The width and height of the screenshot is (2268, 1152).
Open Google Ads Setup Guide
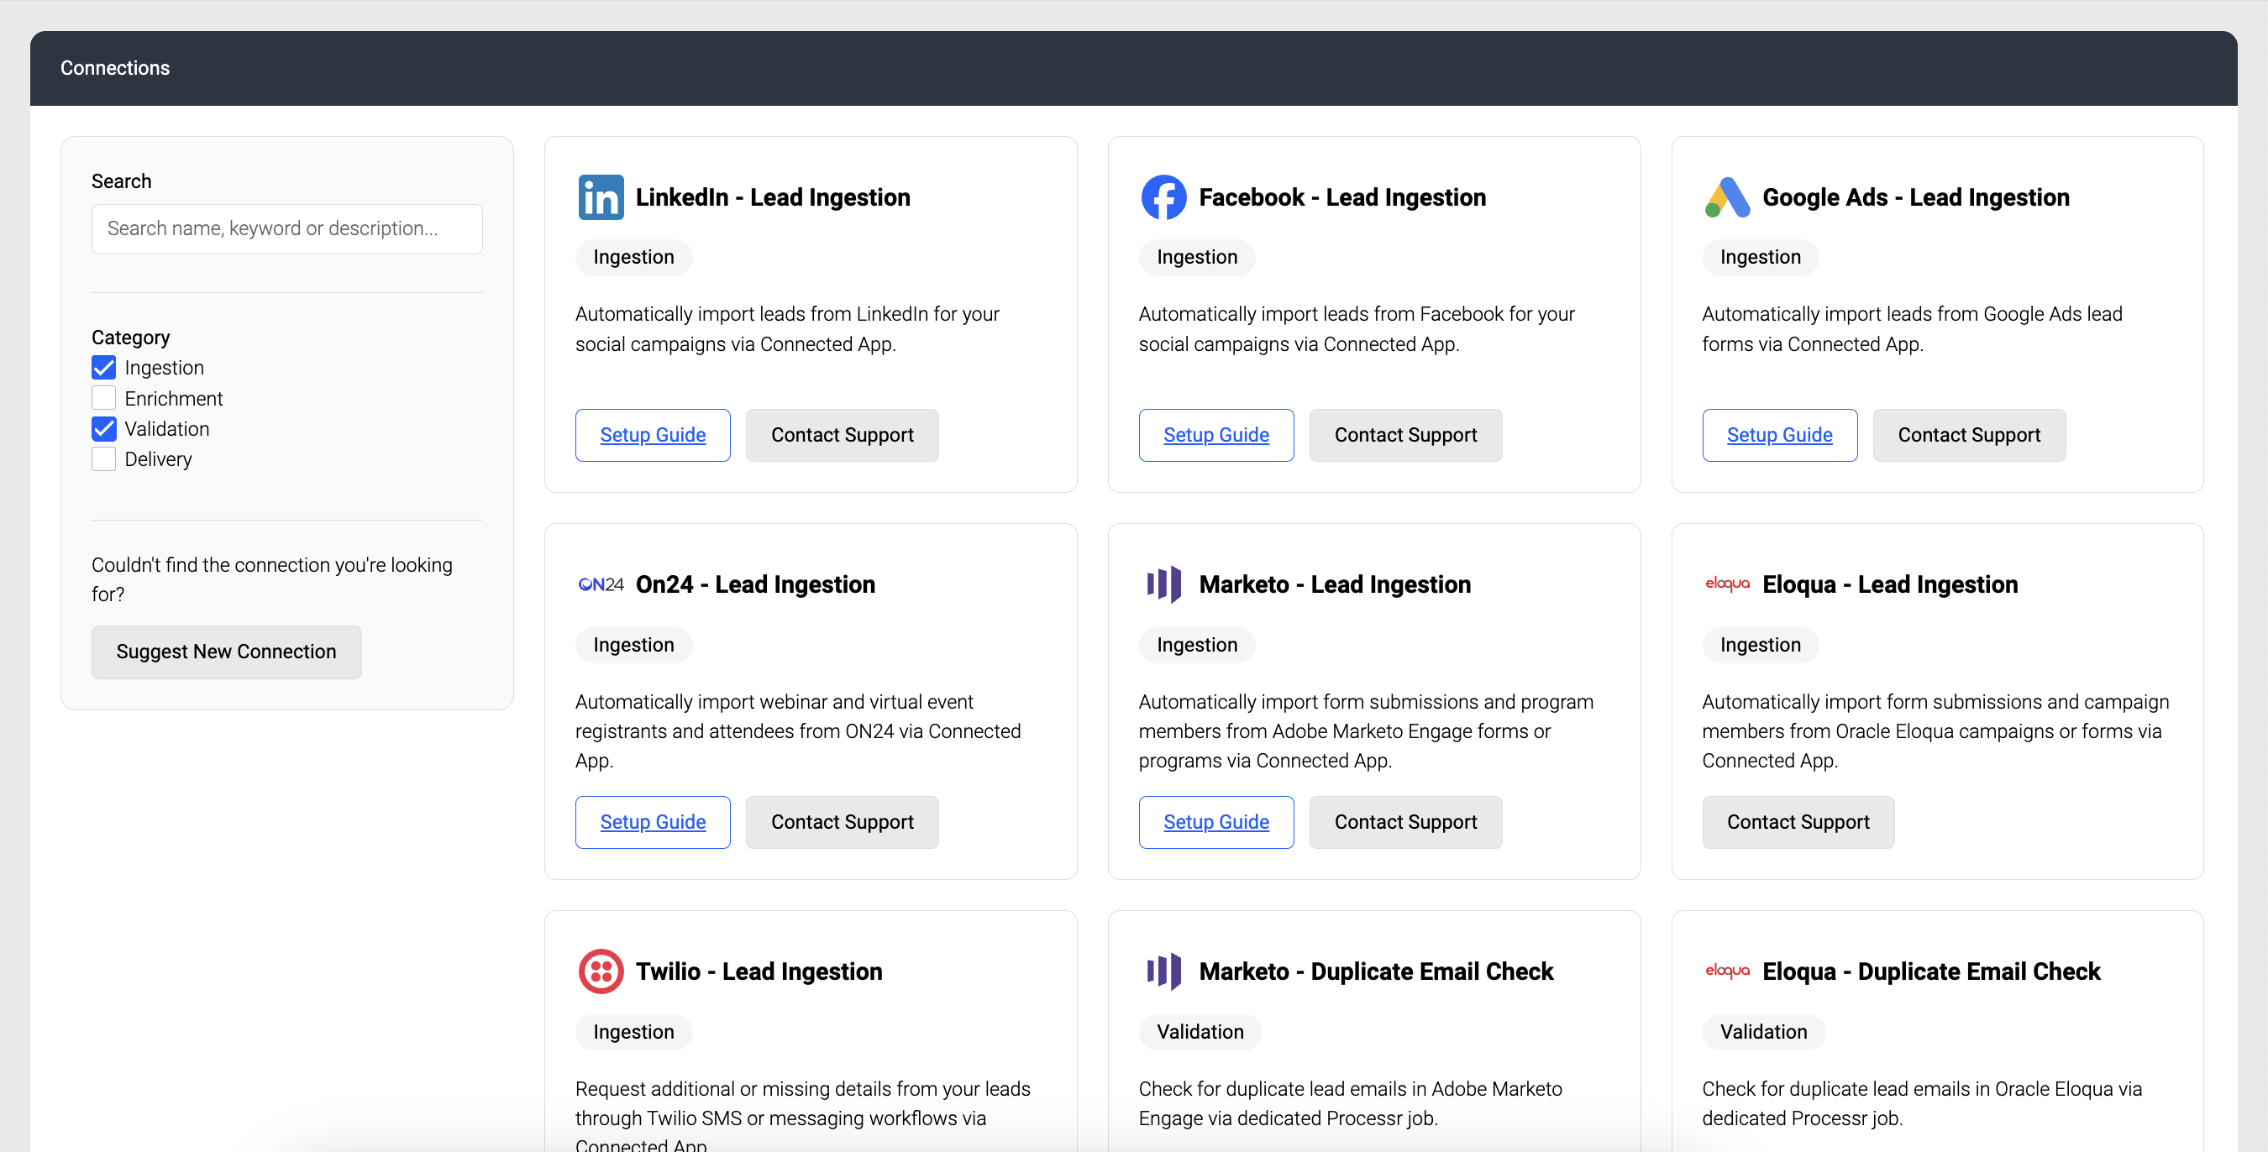[x=1779, y=435]
